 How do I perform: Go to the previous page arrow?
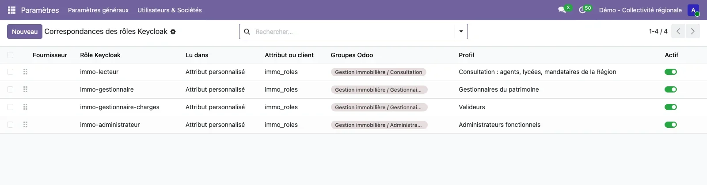point(678,31)
